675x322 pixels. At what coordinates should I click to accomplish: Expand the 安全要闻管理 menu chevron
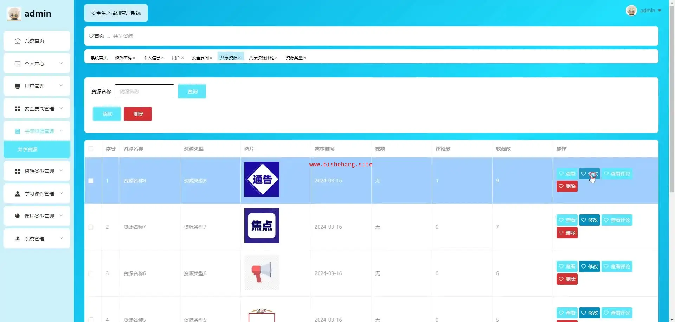click(61, 108)
